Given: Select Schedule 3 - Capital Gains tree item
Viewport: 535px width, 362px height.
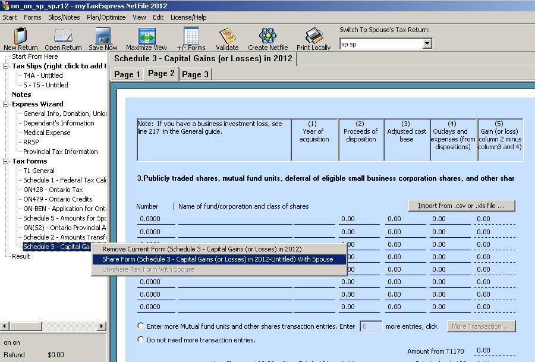Looking at the screenshot, I should pyautogui.click(x=57, y=247).
